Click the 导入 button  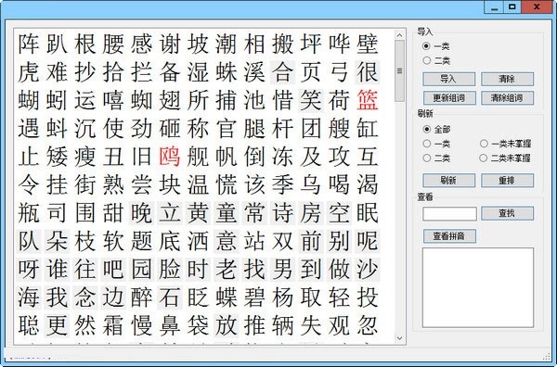coord(448,79)
